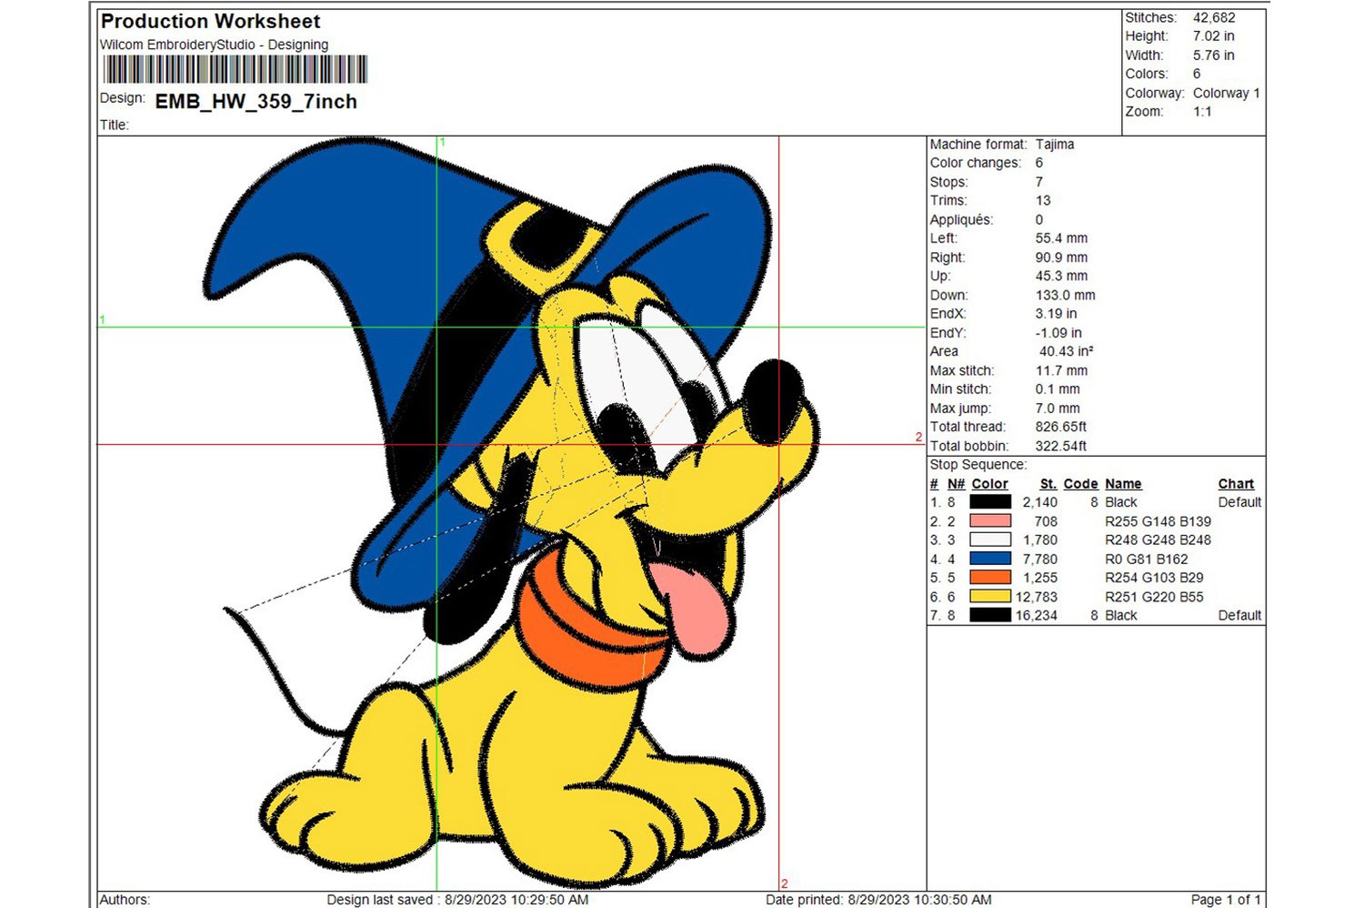The width and height of the screenshot is (1364, 908).
Task: Select the blue swatch for R0 G81 B162
Action: pos(990,559)
